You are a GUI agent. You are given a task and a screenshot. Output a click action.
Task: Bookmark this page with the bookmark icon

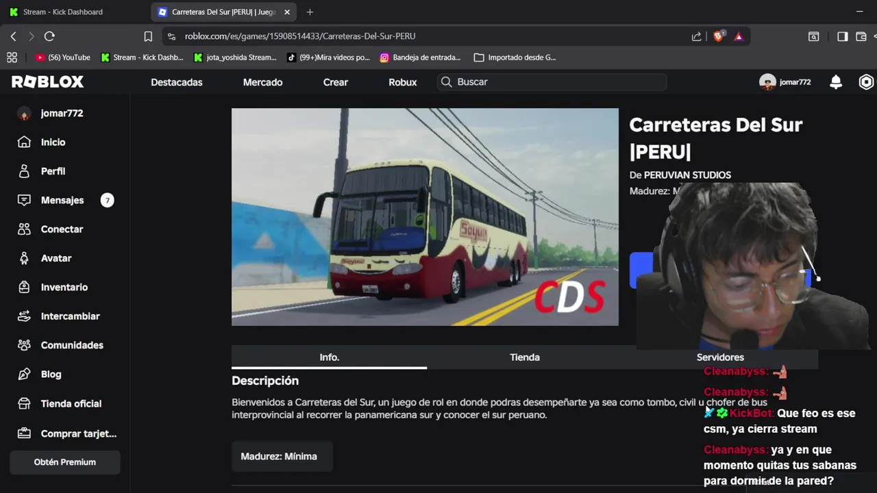[148, 36]
